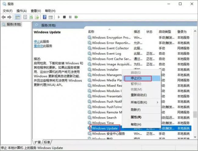This screenshot has height=151, width=198.
Task: Sort by the 启动类型 column header
Action: pyautogui.click(x=166, y=32)
